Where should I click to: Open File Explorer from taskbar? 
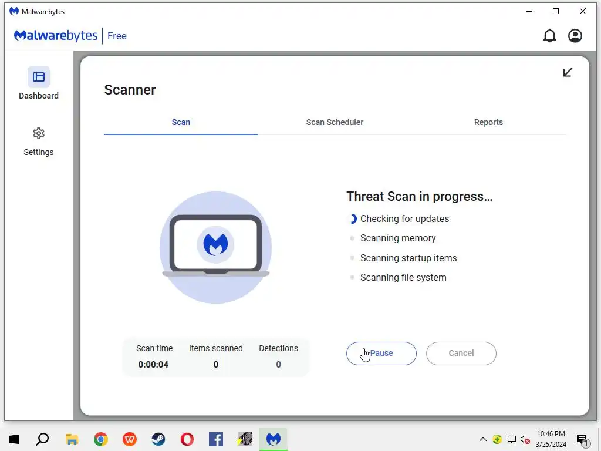tap(72, 439)
